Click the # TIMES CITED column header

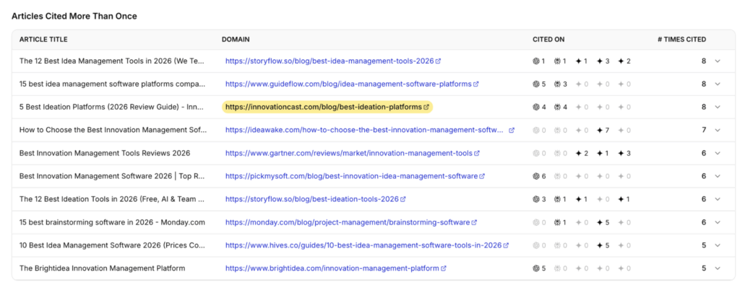[x=682, y=40]
